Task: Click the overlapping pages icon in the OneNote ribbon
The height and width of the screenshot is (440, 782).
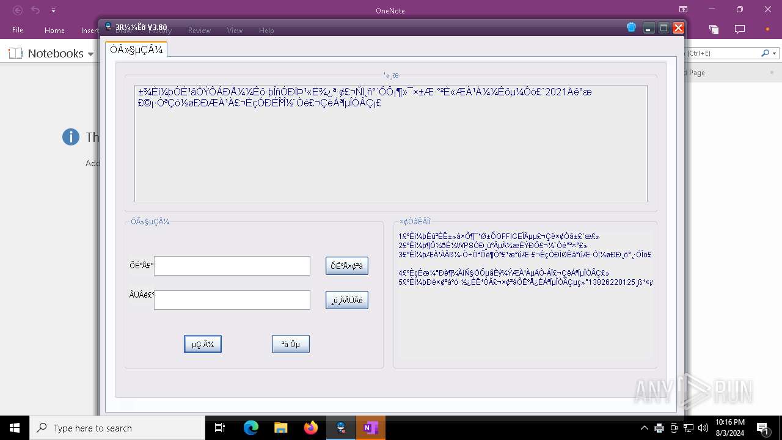Action: pos(714,29)
